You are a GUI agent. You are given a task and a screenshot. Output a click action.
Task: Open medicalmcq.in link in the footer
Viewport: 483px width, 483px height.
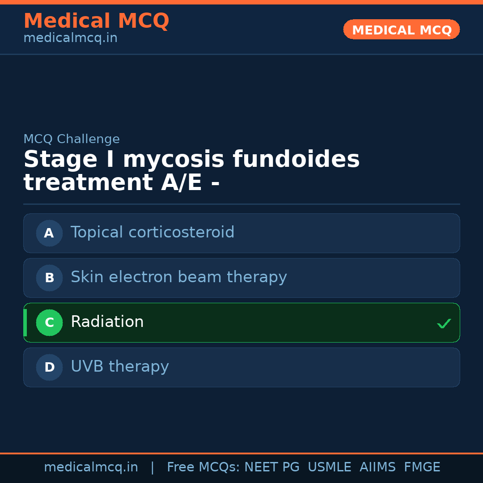pos(91,467)
